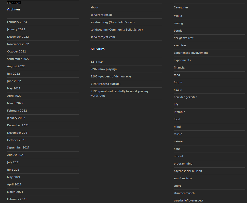This screenshot has height=203, width=247.
Task: Open the October 2021 archive
Action: coord(16,140)
